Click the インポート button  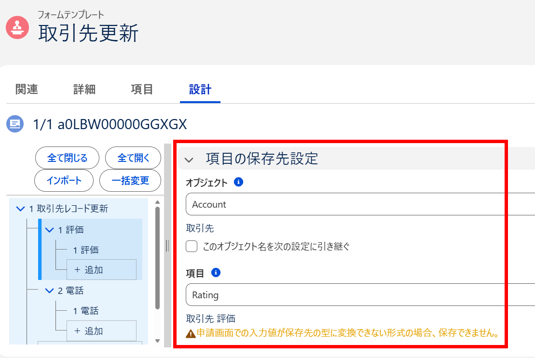(64, 181)
